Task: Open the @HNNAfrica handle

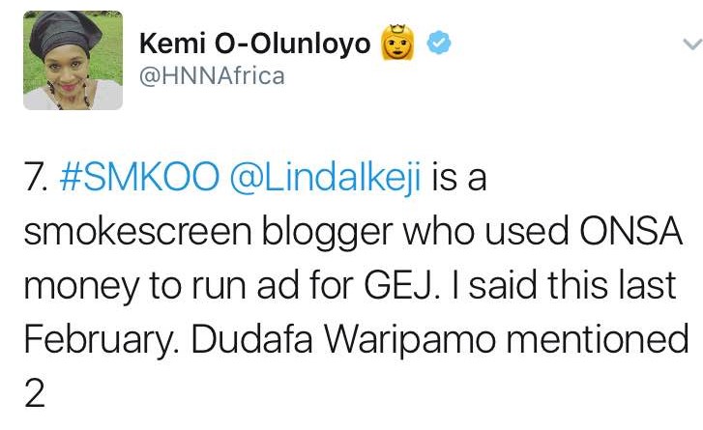Action: tap(213, 76)
